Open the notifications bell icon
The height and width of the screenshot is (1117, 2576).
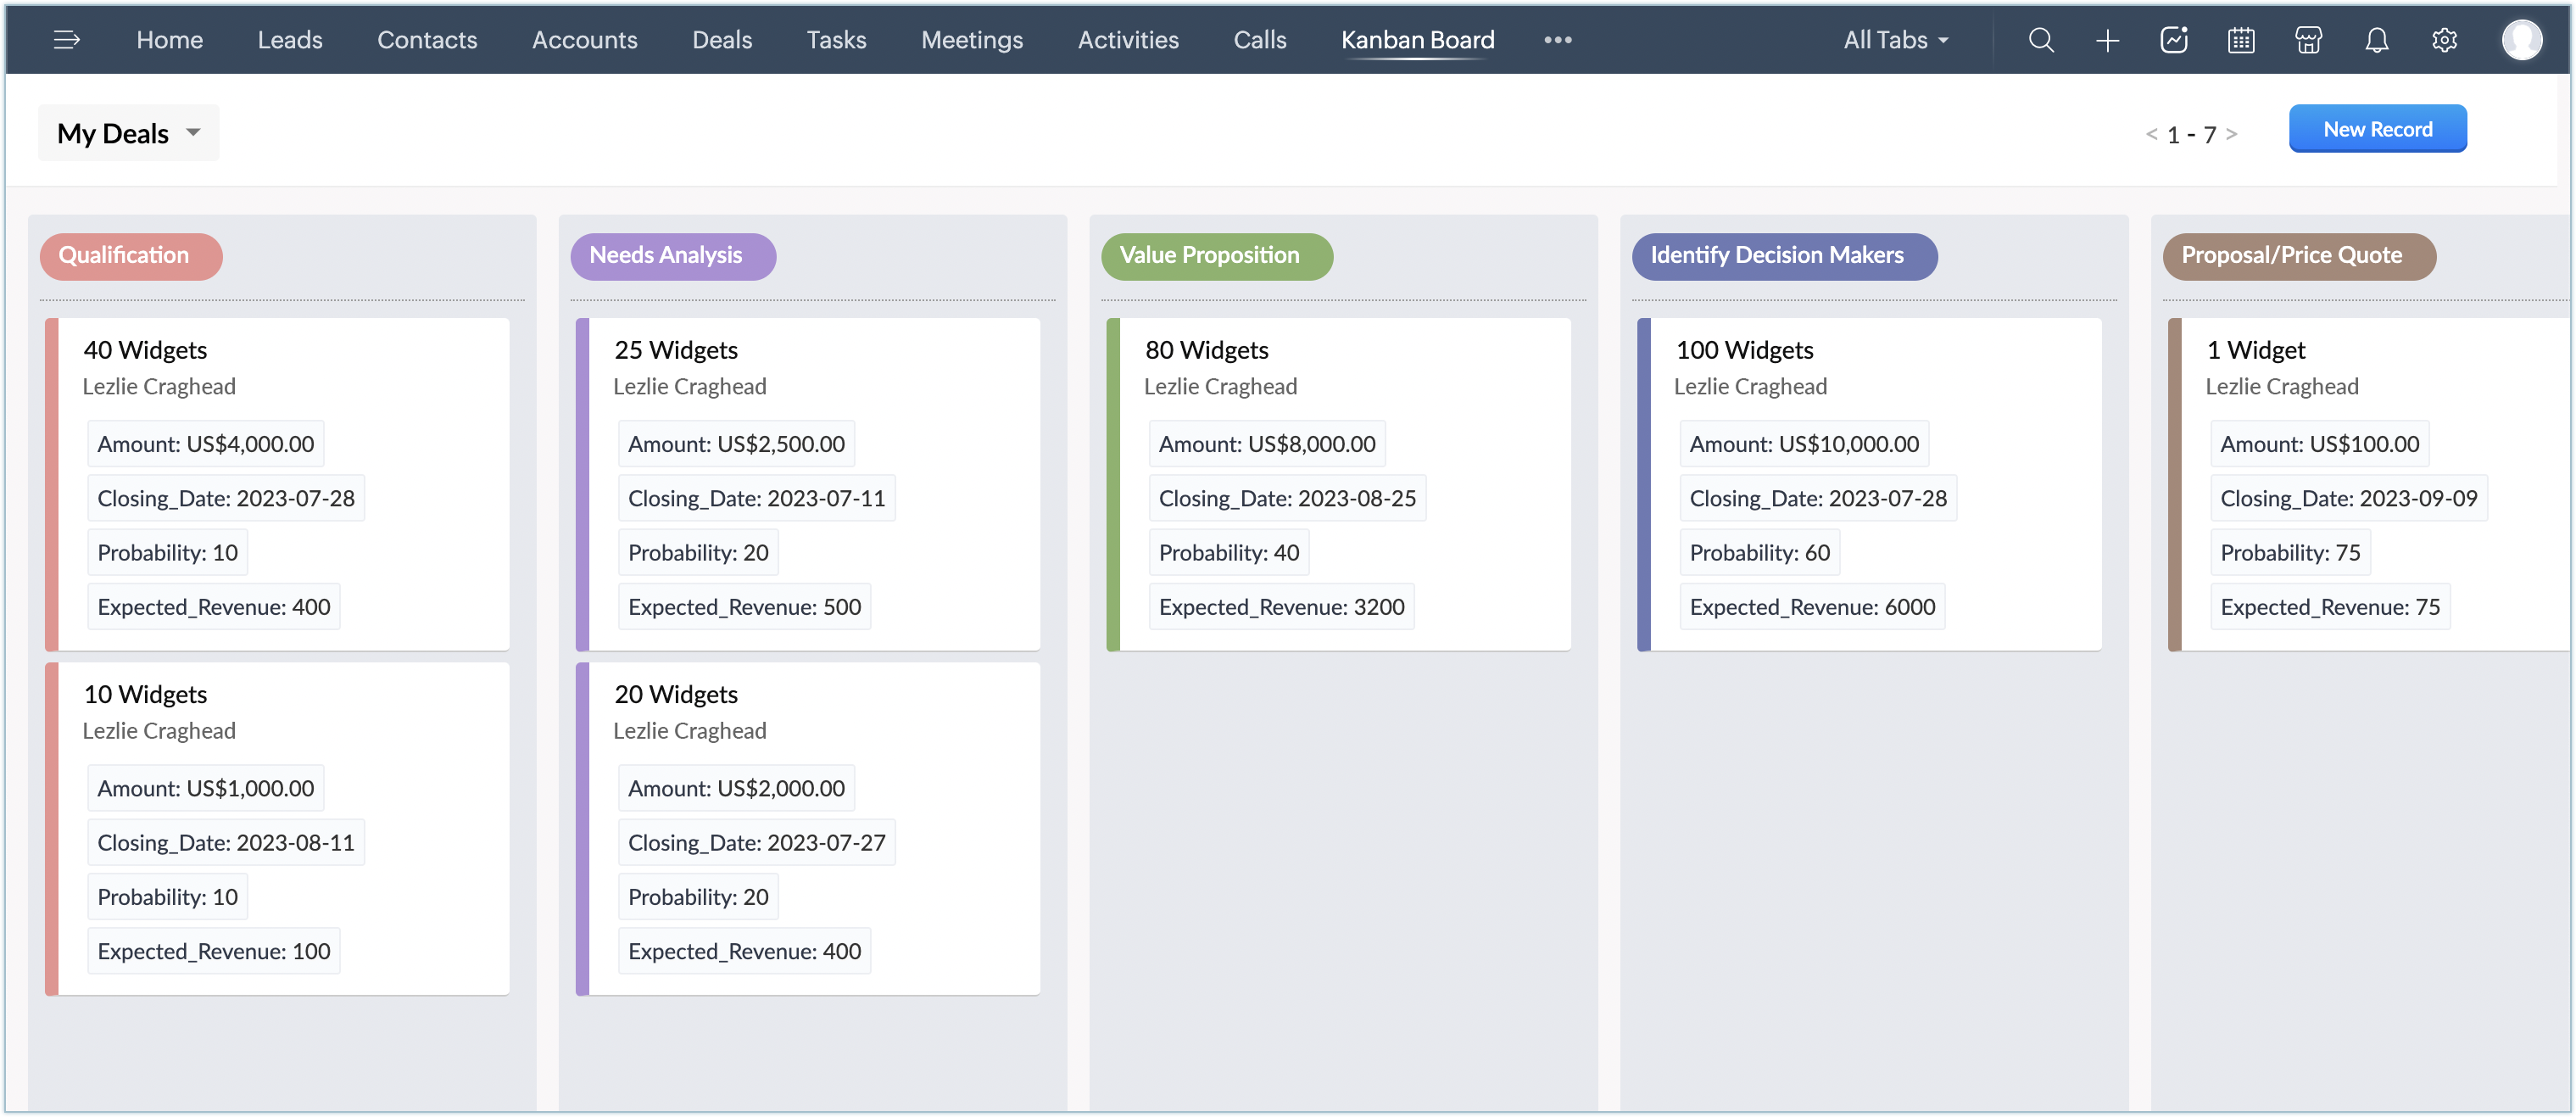2376,40
